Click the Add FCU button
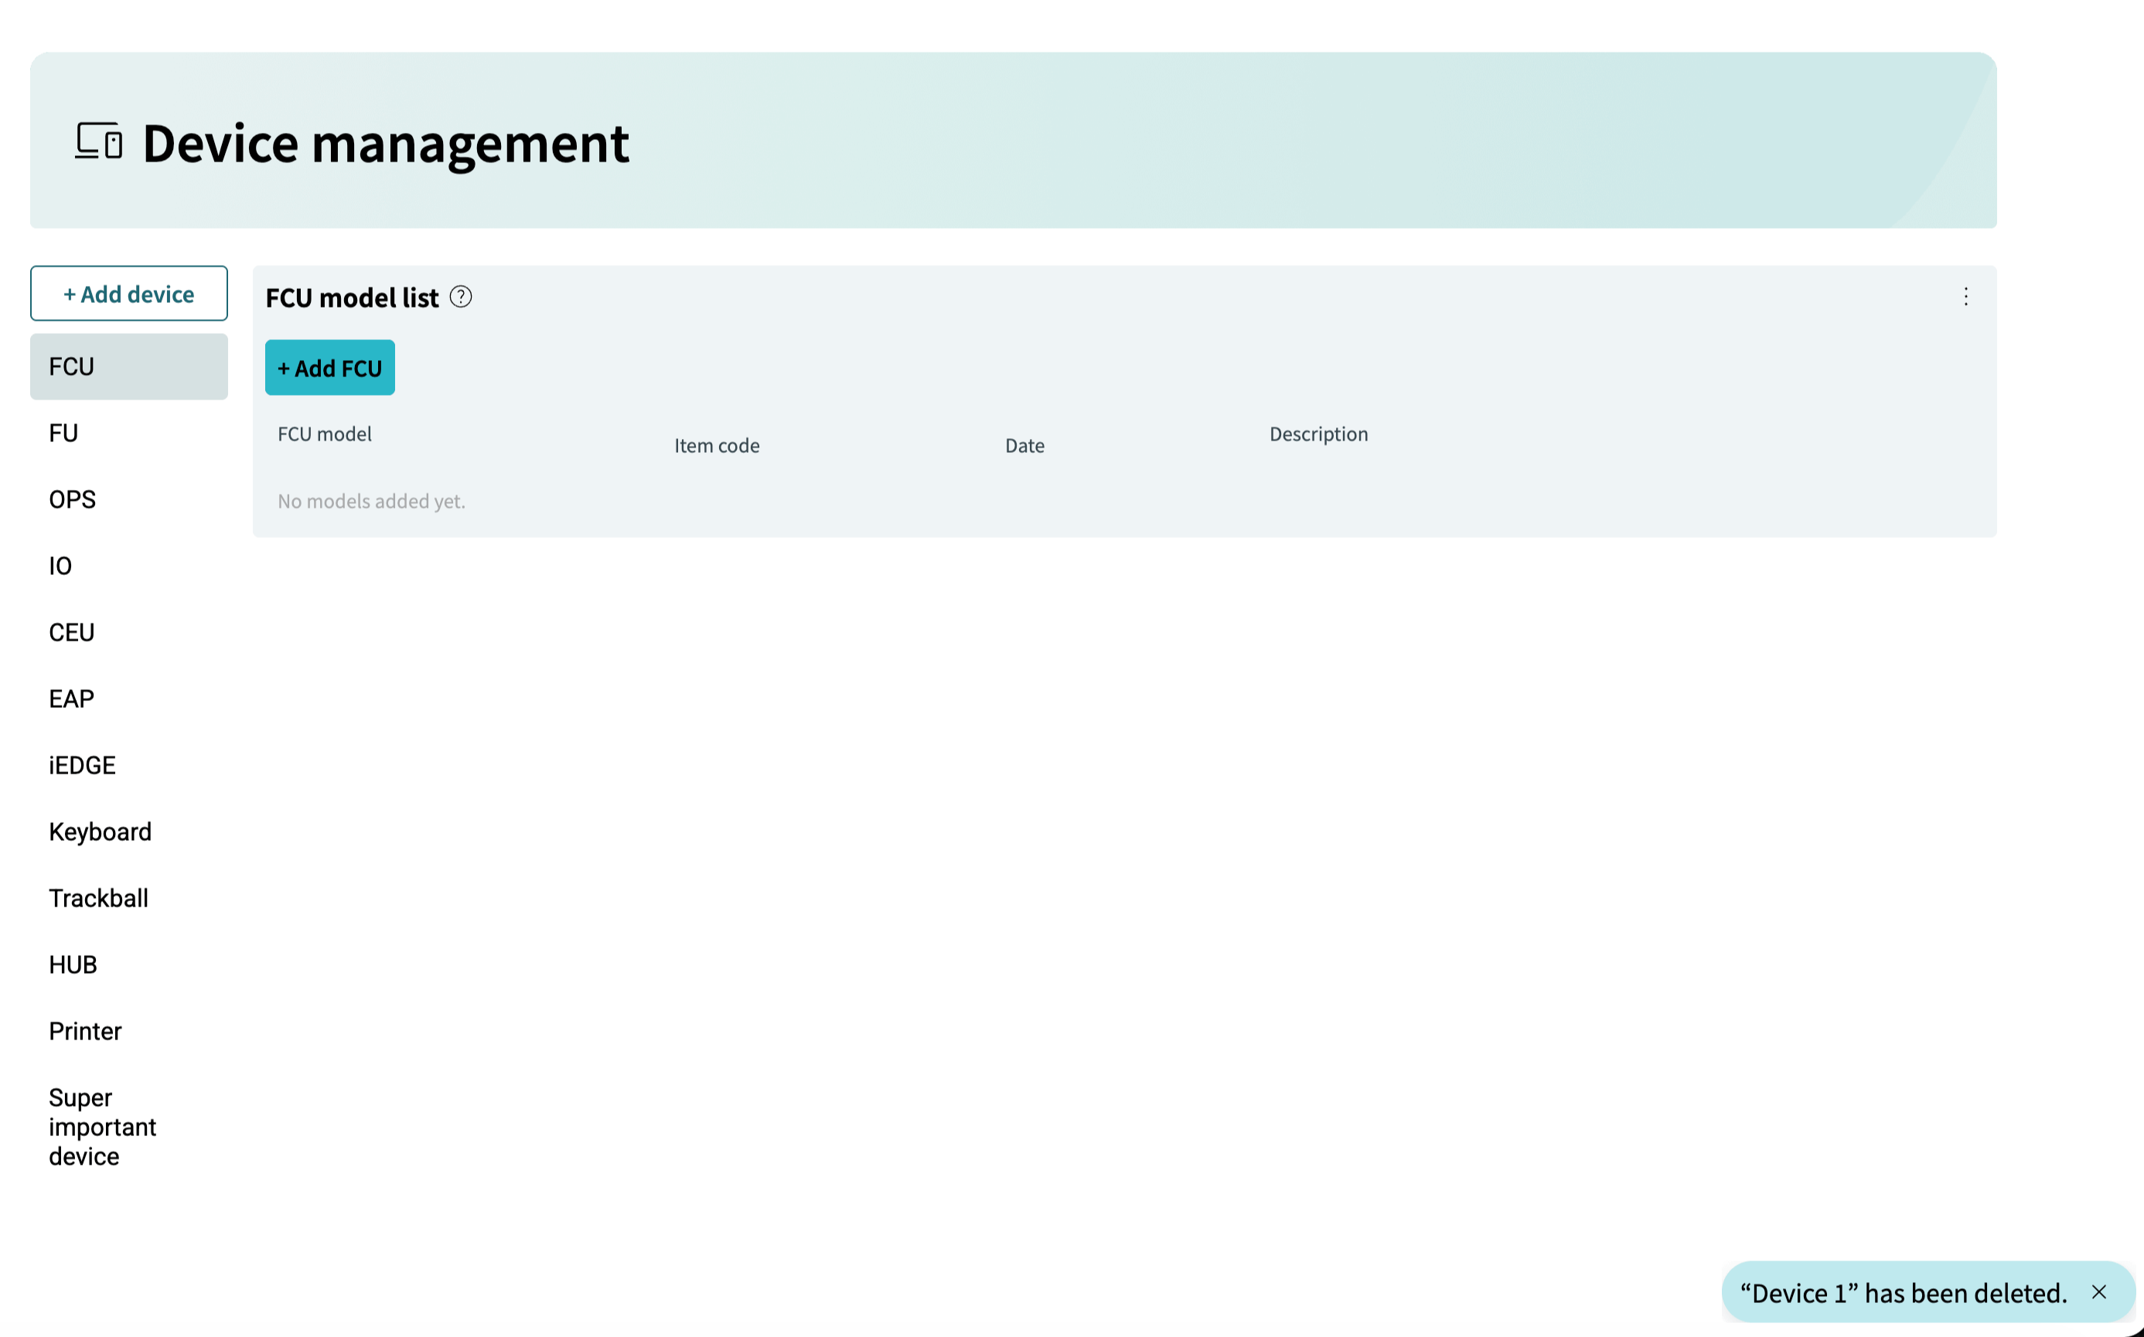The width and height of the screenshot is (2144, 1337). pyautogui.click(x=330, y=368)
